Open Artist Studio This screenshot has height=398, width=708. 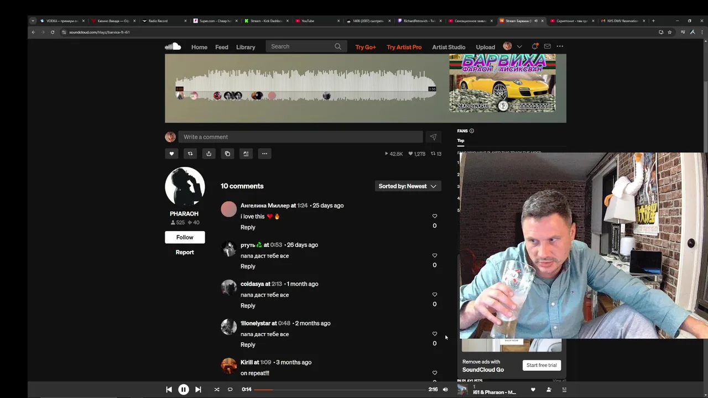pos(449,47)
